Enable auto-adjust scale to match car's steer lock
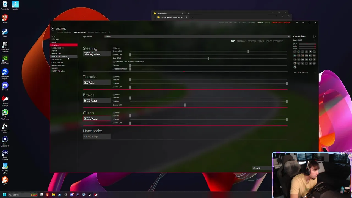Image resolution: width=352 pixels, height=198 pixels. click(114, 62)
